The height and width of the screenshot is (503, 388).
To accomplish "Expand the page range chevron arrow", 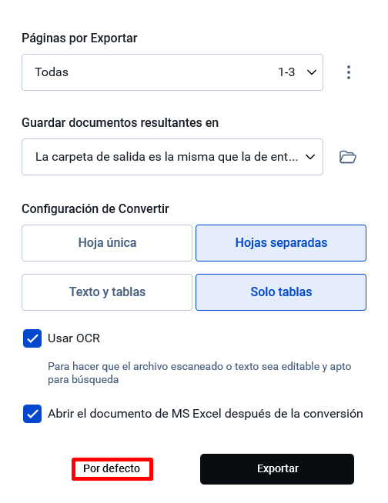I will pyautogui.click(x=312, y=72).
